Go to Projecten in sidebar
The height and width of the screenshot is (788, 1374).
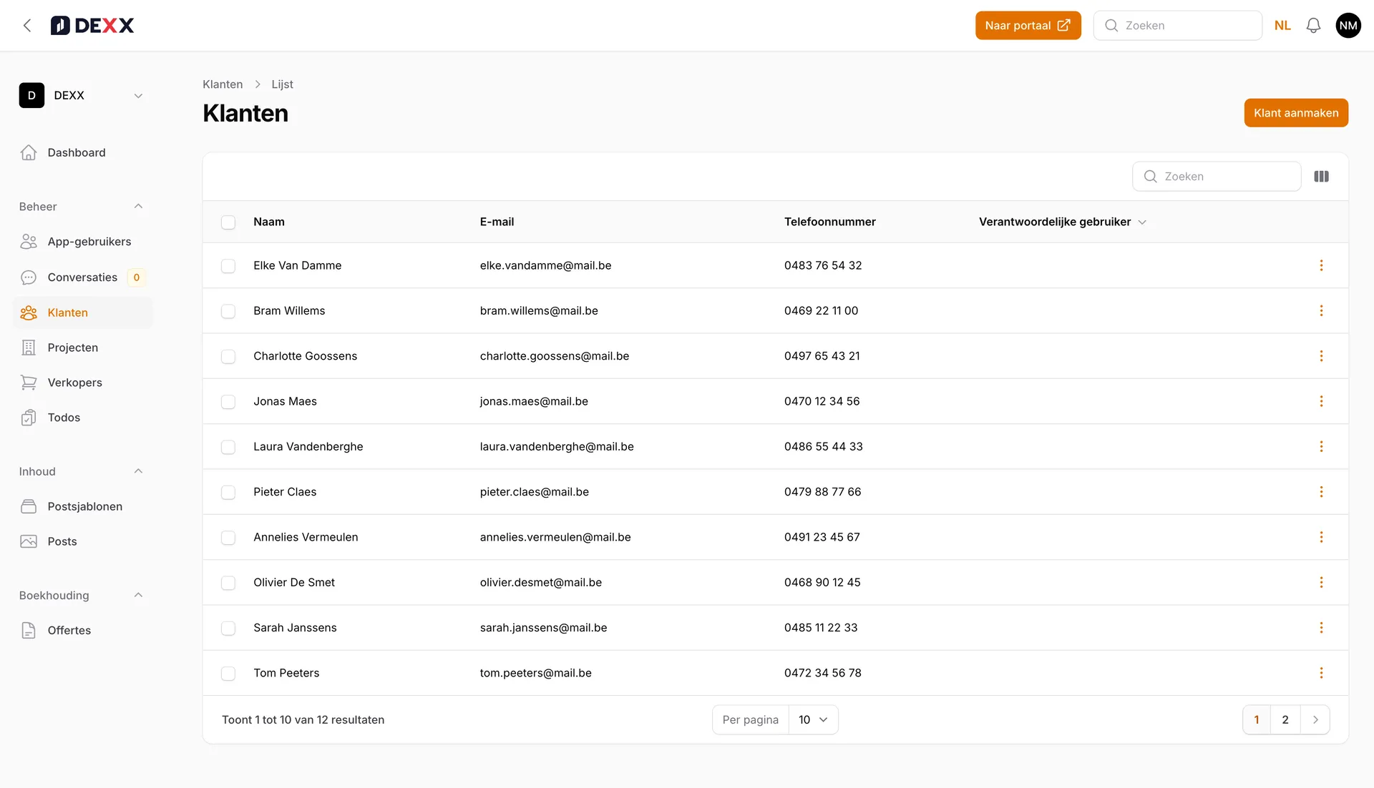click(x=72, y=348)
